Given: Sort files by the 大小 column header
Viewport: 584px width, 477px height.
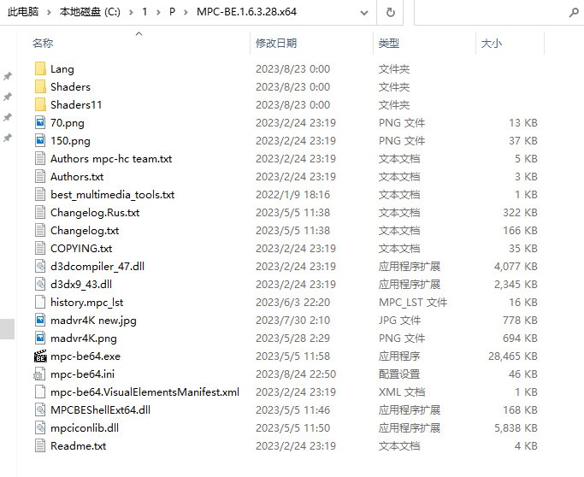Looking at the screenshot, I should [492, 44].
